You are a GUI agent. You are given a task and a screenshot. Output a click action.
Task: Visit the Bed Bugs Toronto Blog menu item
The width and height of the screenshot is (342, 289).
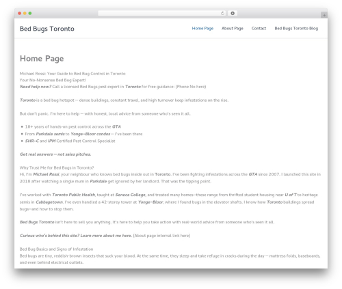296,29
